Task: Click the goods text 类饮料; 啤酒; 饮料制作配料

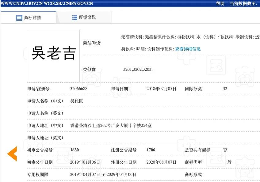Action: point(147,49)
